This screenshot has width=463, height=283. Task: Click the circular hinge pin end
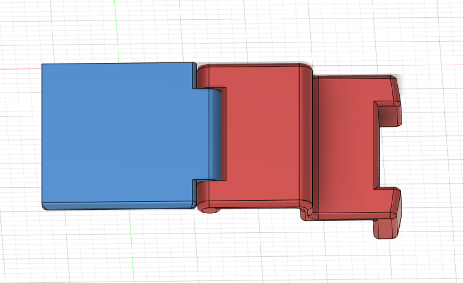coord(208,210)
